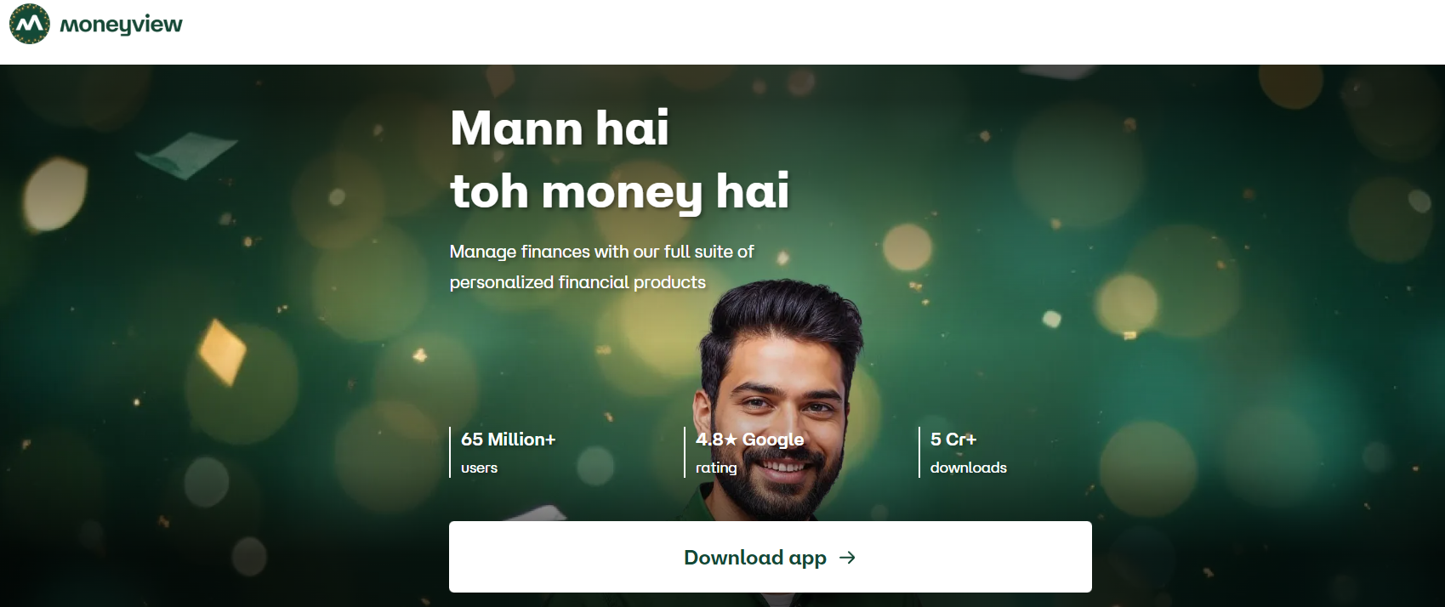Select the "toh money hai" headline line
Screen dimensions: 1445x607
[620, 191]
